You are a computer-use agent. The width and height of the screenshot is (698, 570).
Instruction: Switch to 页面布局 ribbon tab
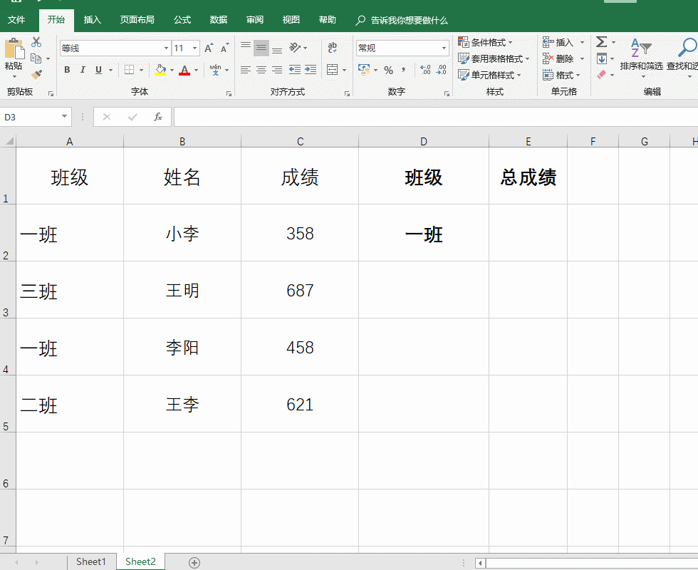click(137, 20)
